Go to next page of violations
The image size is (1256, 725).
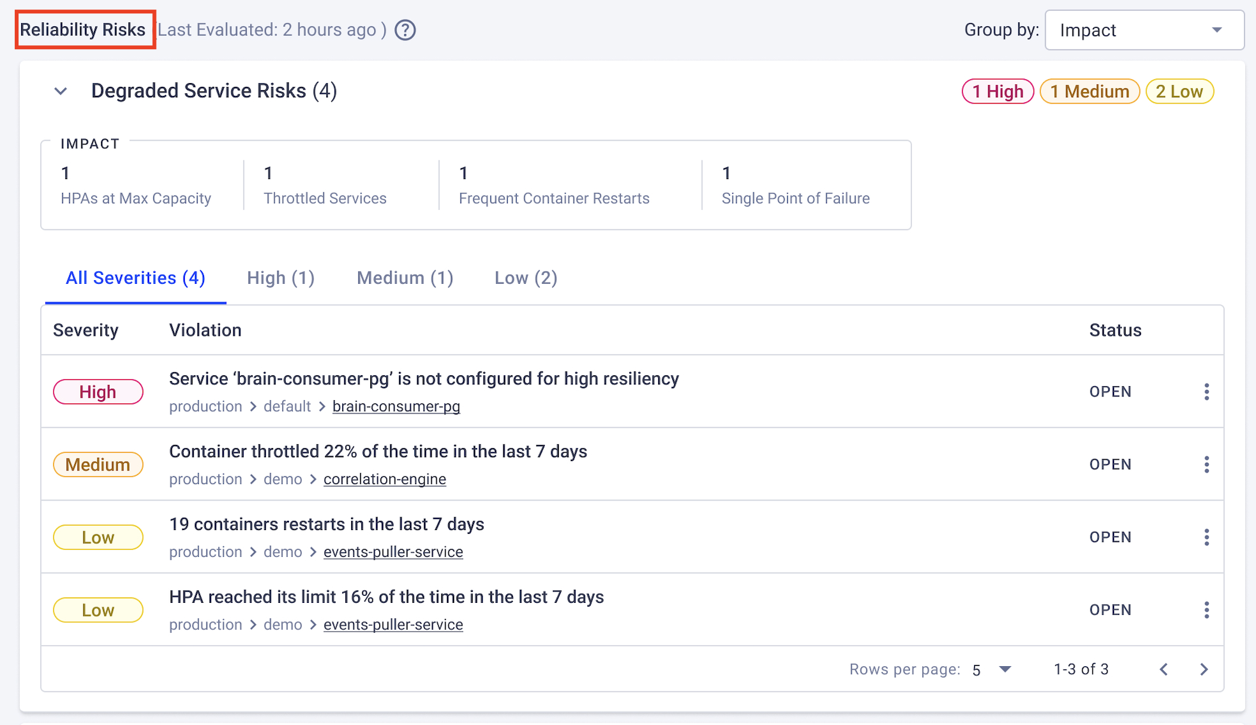pyautogui.click(x=1204, y=669)
